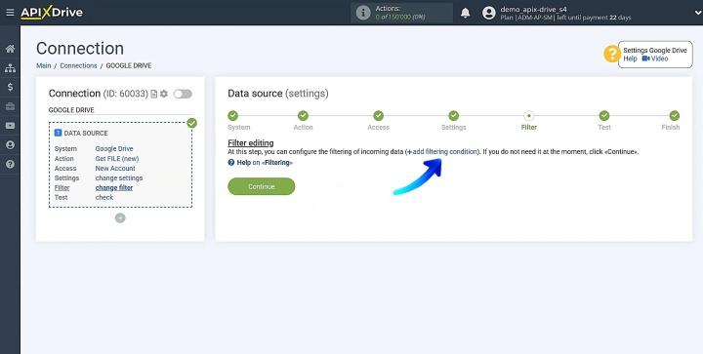Toggle the connection on/off switch
This screenshot has height=354, width=703.
click(x=183, y=94)
